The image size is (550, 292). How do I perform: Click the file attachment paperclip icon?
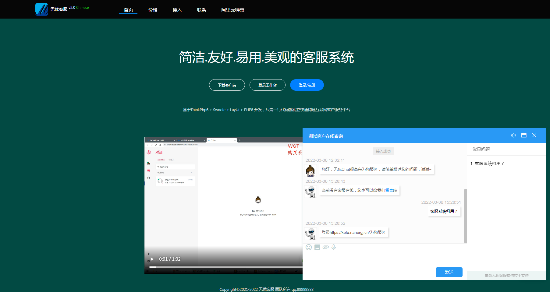click(325, 247)
